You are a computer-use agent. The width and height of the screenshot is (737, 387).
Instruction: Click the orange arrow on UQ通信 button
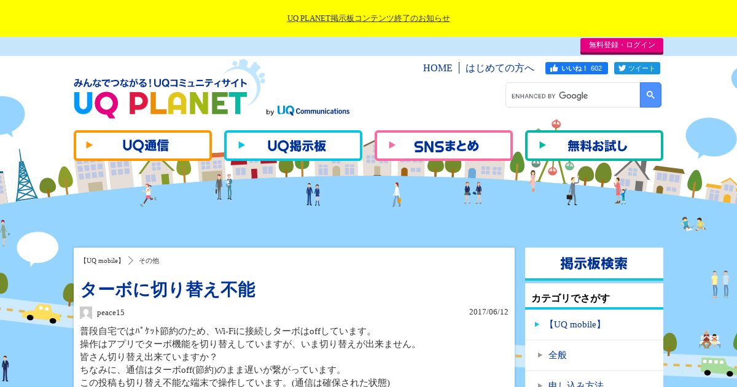point(89,146)
